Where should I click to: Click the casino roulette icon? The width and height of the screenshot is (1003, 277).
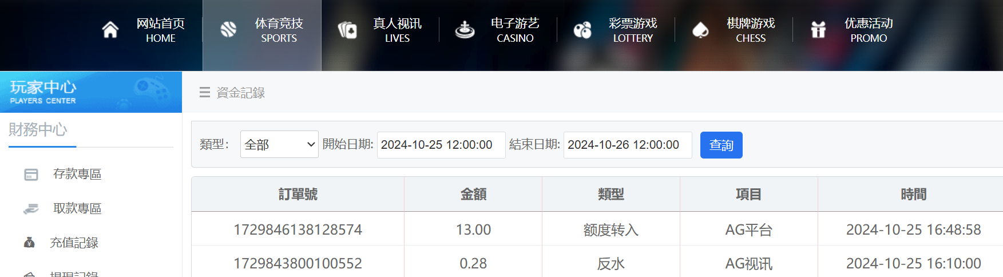[x=465, y=30]
